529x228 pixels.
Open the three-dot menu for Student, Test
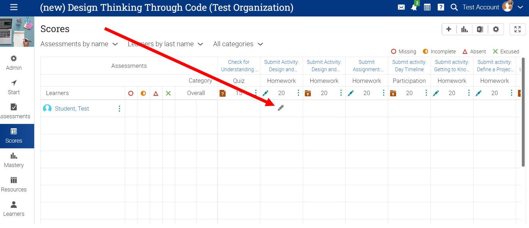click(119, 109)
